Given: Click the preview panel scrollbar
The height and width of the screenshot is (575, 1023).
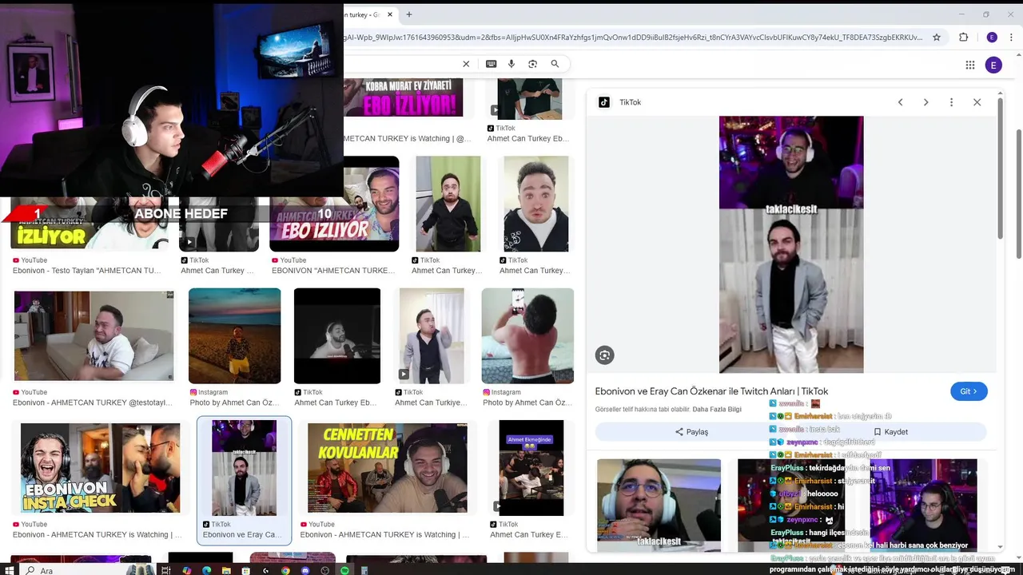Looking at the screenshot, I should point(999,169).
